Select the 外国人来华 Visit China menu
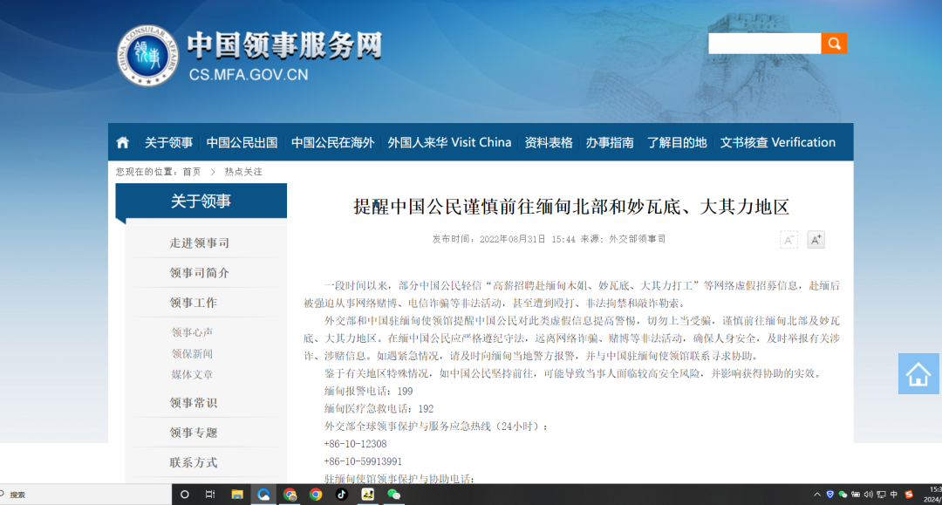Viewport: 942px width, 505px height. (450, 141)
